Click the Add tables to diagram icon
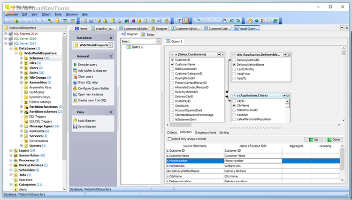The width and height of the screenshot is (352, 200). click(75, 71)
